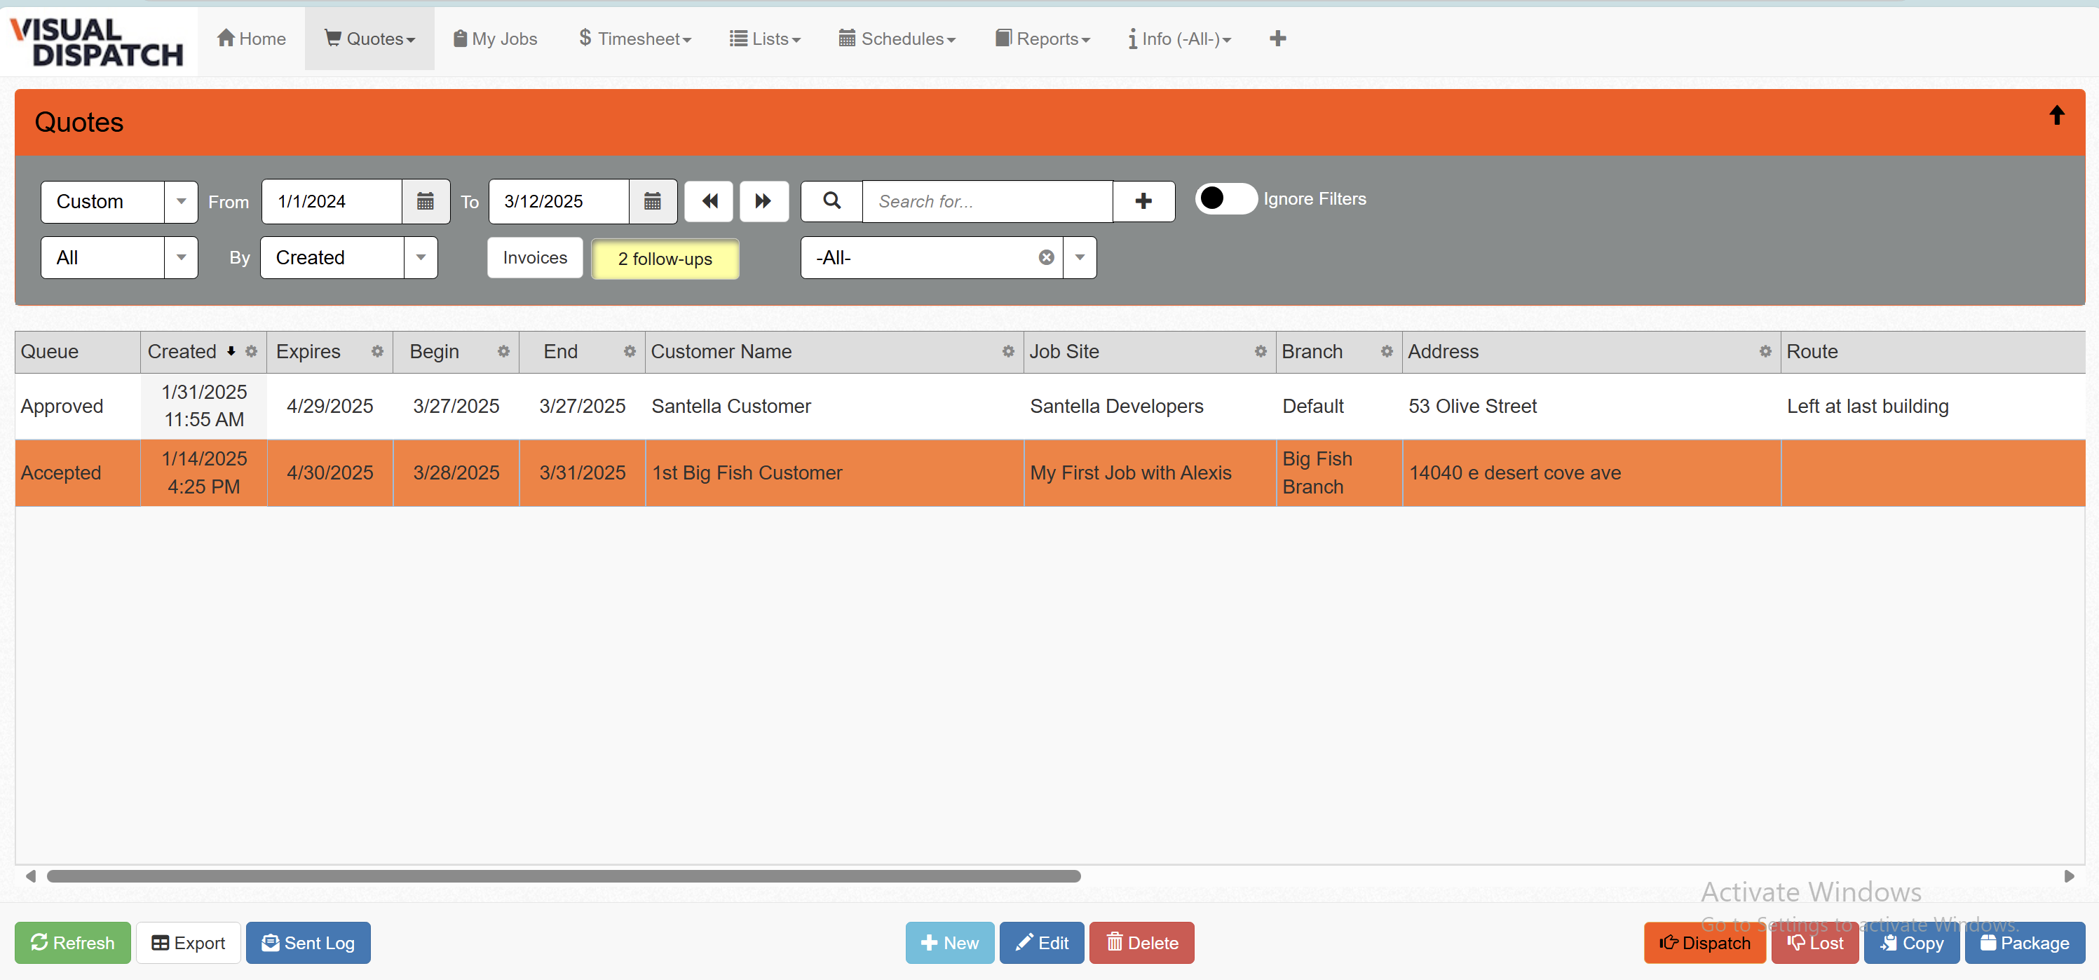Open the From date calendar picker

coord(426,201)
